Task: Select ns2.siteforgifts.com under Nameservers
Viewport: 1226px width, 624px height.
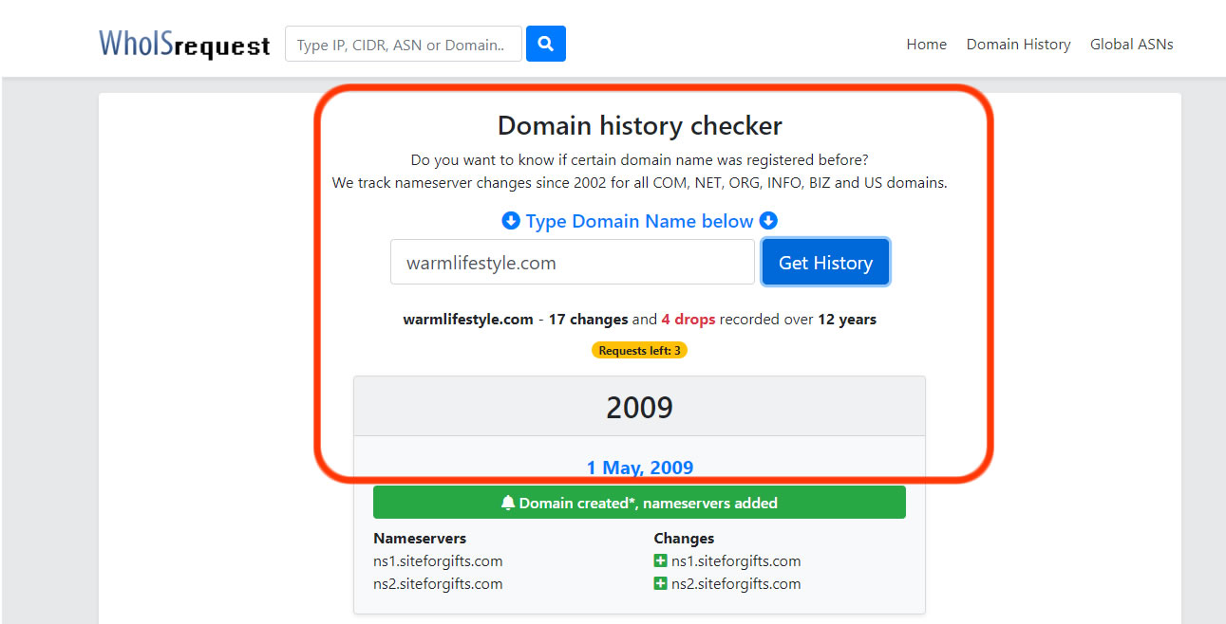Action: [x=438, y=583]
